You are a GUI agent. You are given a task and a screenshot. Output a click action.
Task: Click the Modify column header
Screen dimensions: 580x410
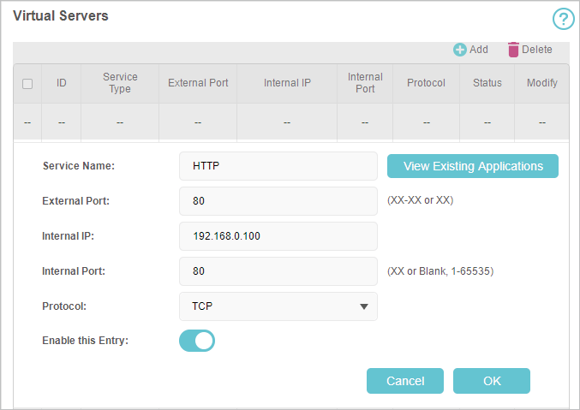tap(542, 83)
